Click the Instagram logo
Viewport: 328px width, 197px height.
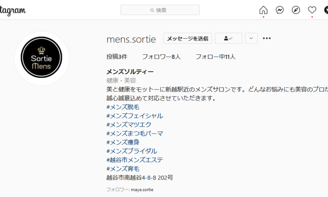pyautogui.click(x=13, y=11)
